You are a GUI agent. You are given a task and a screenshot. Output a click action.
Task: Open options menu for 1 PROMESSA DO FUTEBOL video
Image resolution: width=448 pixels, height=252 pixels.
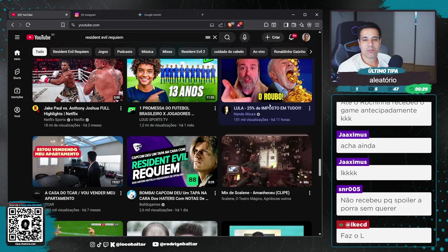215,108
